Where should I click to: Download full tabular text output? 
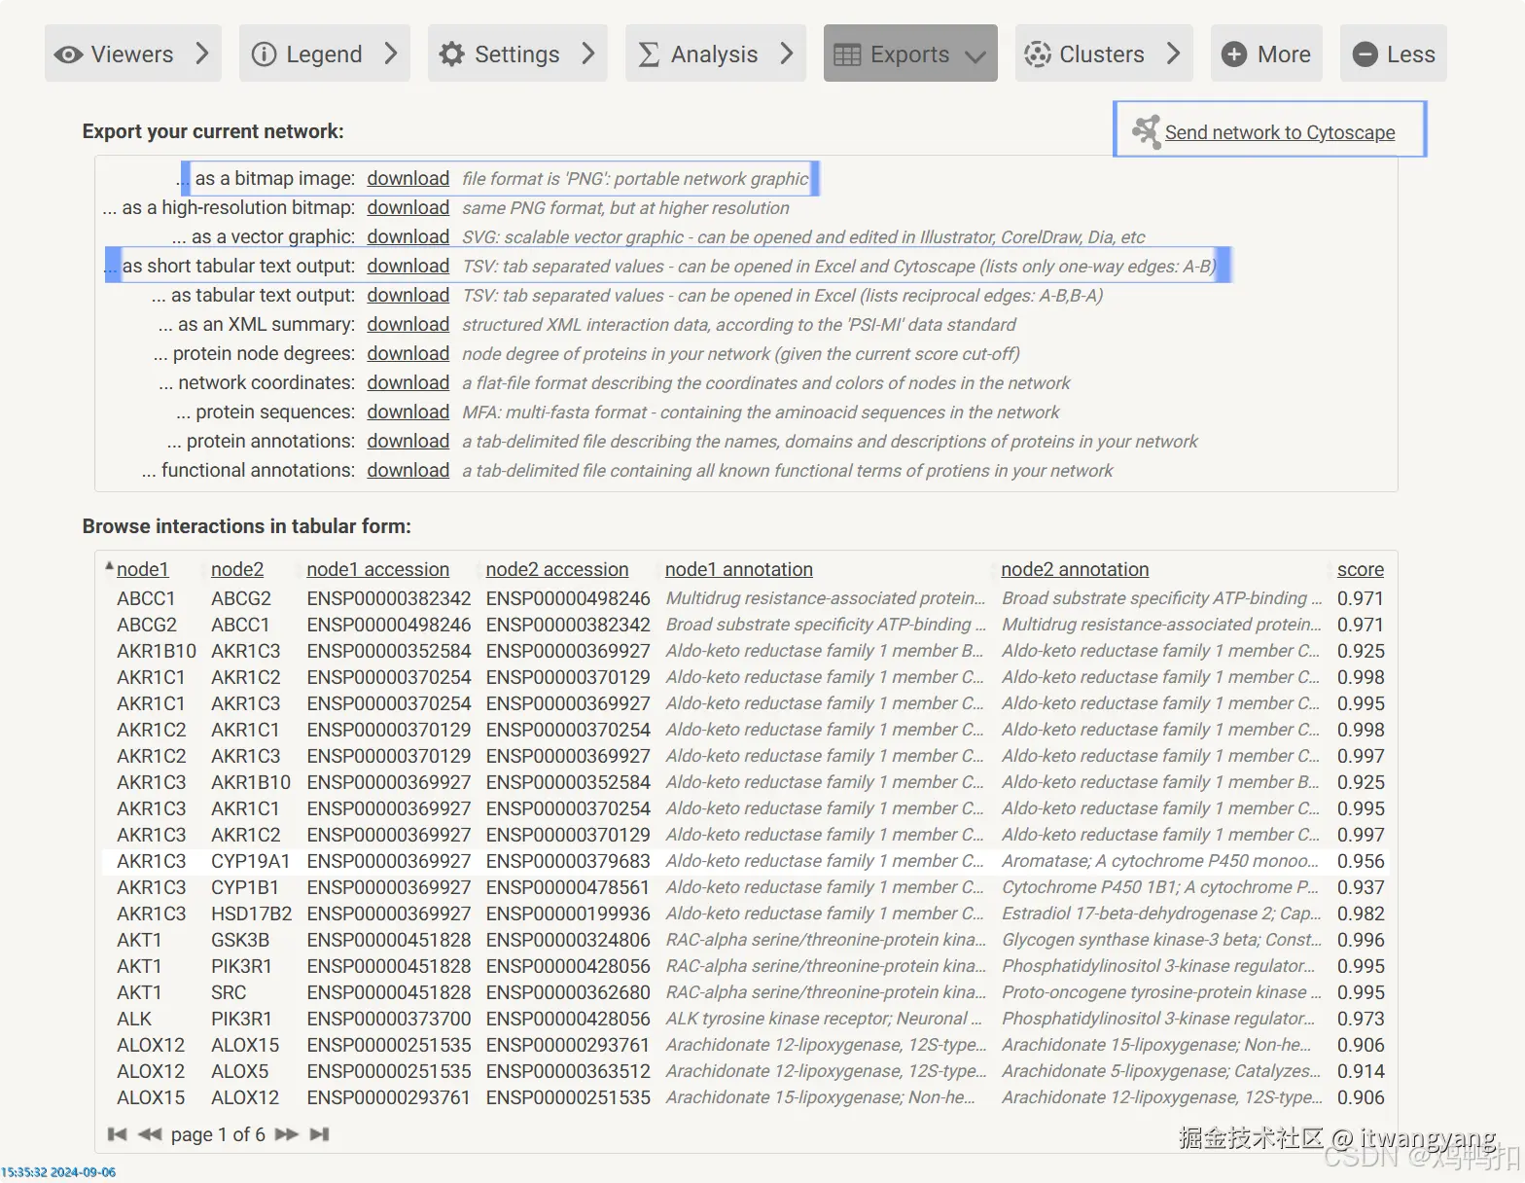[408, 295]
